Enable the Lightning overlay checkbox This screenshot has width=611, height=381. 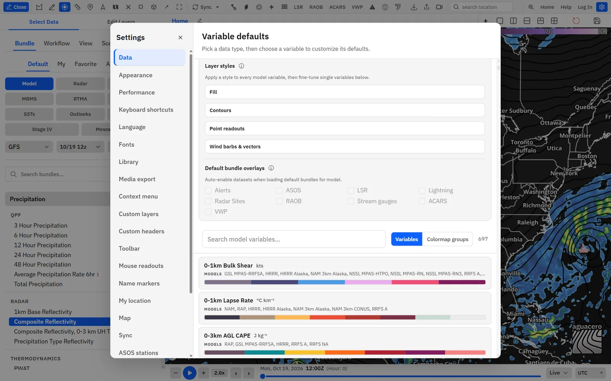(x=422, y=190)
